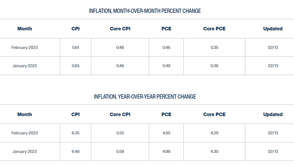Click the PCE header in month-over-month table
294x165 pixels.
pyautogui.click(x=166, y=29)
